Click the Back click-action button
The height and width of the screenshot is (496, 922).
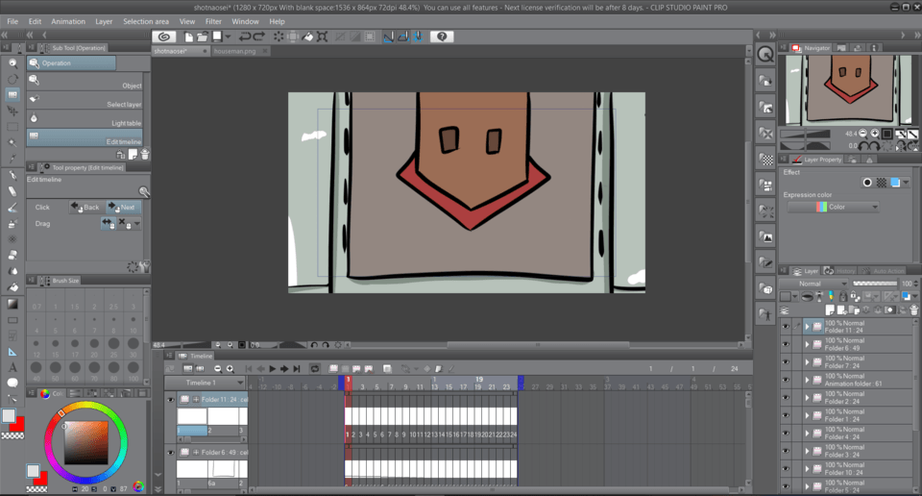tap(85, 207)
